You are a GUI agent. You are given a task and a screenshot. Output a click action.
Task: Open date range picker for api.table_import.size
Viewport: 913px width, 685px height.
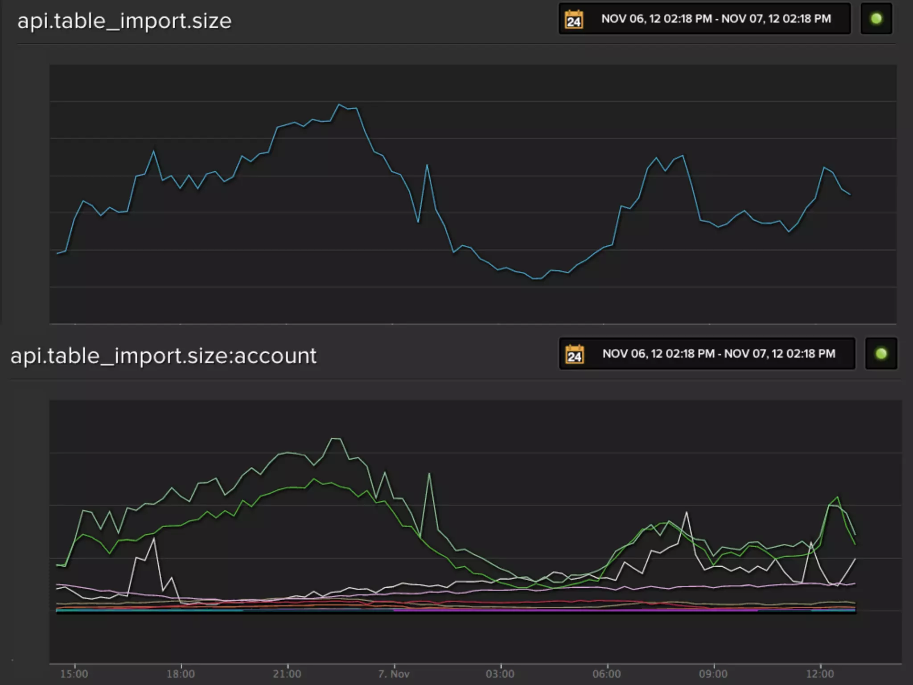tap(716, 19)
